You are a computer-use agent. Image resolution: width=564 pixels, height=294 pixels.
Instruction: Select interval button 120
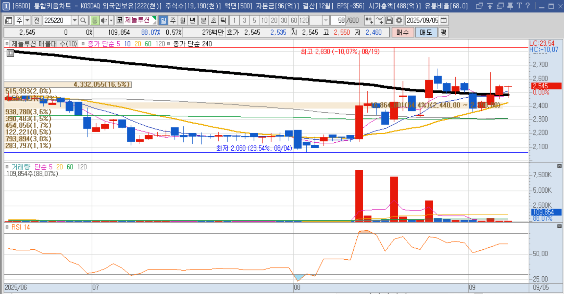(304, 20)
